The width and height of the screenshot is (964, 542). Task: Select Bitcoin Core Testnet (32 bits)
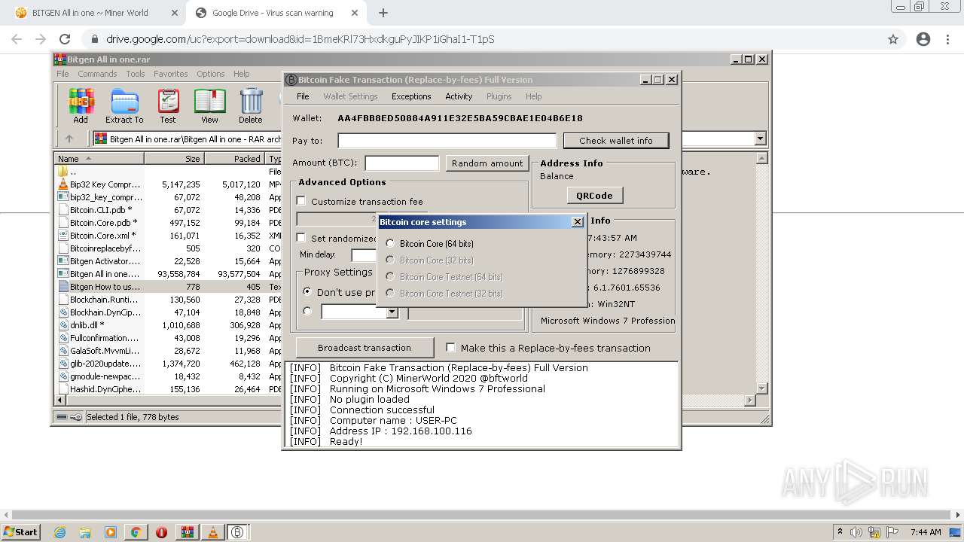pos(390,294)
